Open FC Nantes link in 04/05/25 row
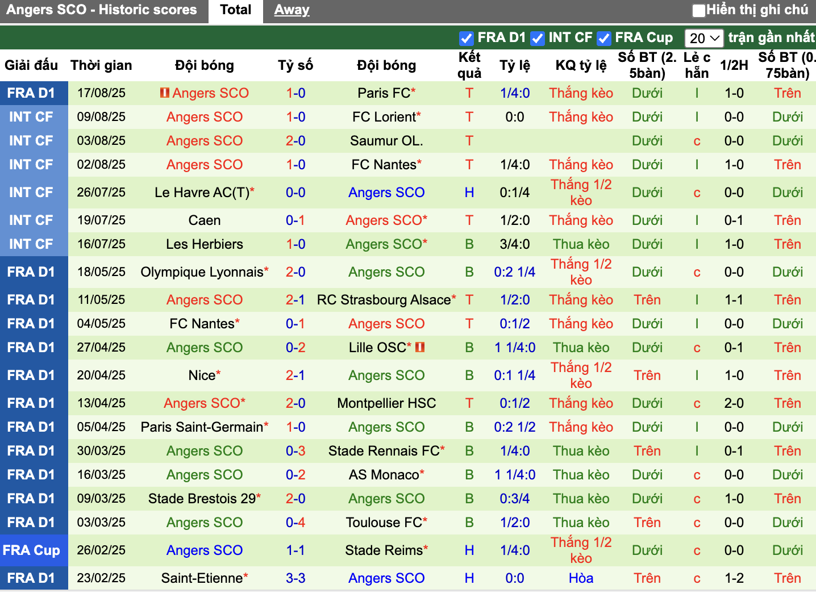Viewport: 816px width, 593px height. click(x=202, y=324)
